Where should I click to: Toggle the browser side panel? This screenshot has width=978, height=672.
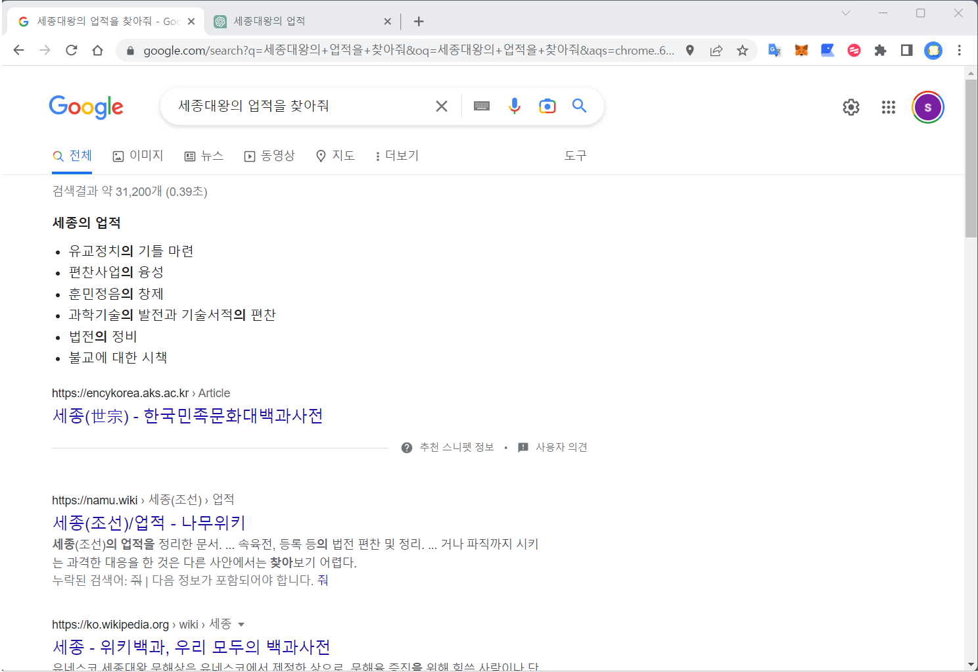point(906,50)
